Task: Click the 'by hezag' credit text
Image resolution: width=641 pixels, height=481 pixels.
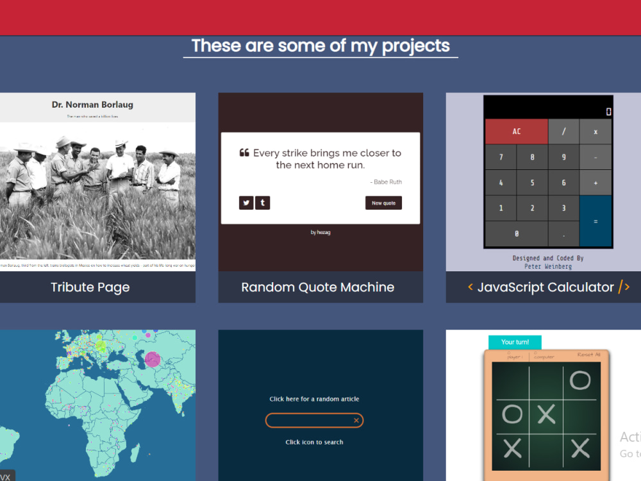Action: pyautogui.click(x=320, y=232)
